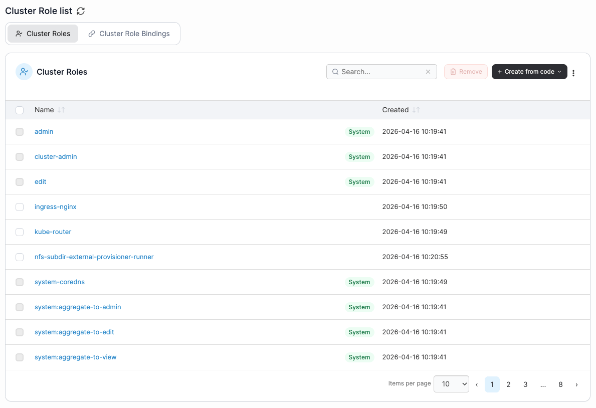Screen dimensions: 596x408
Task: Click the System badge on system-coredns row
Action: [359, 282]
